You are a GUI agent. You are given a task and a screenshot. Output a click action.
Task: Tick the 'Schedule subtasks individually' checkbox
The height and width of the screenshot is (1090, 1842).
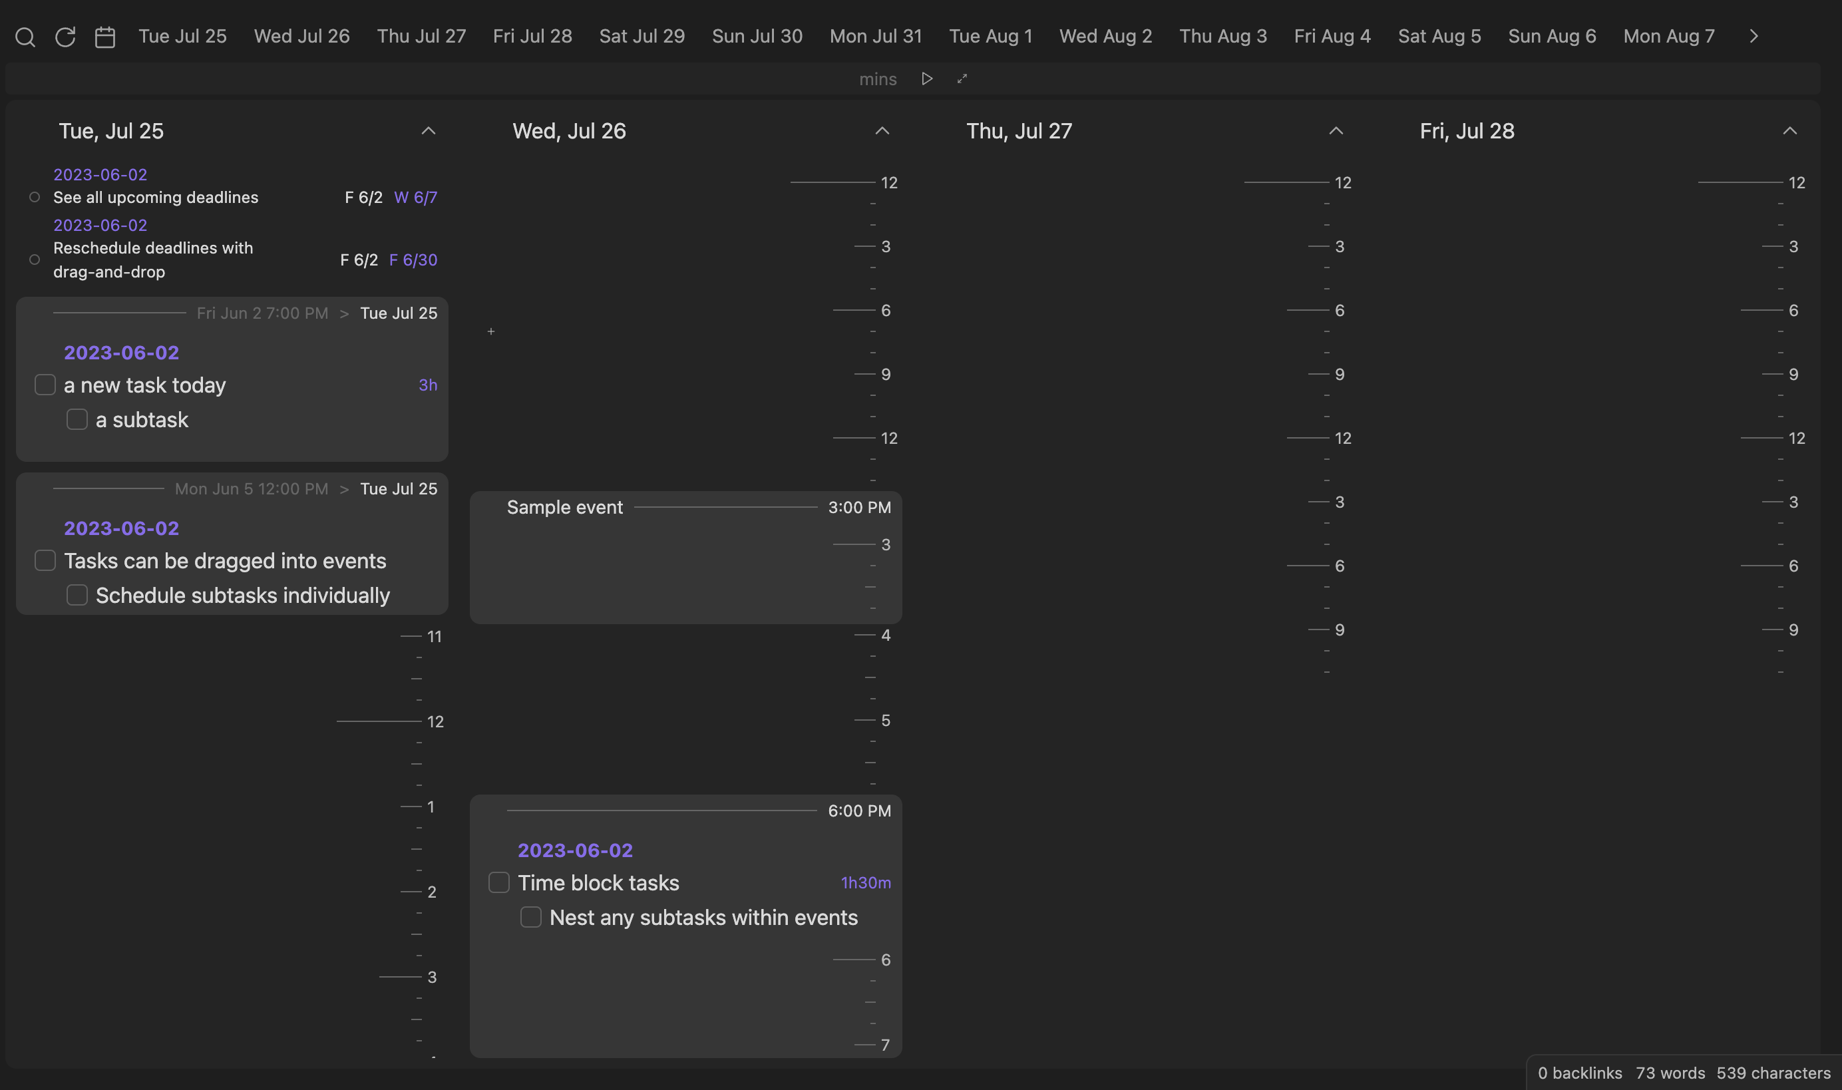click(77, 595)
